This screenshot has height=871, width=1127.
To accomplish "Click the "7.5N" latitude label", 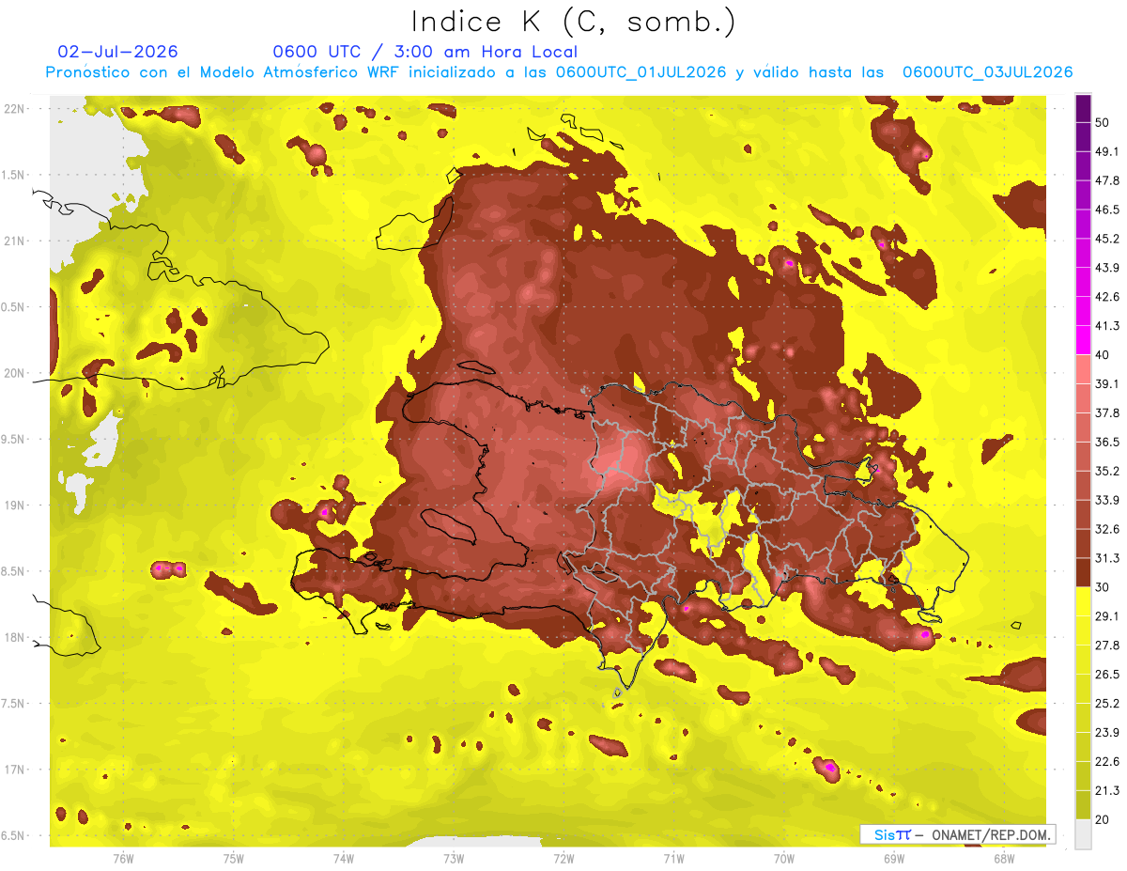I will coord(13,704).
